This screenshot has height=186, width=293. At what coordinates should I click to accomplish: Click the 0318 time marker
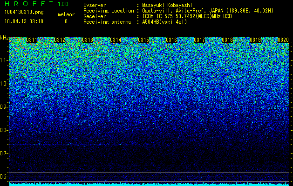click(227, 40)
